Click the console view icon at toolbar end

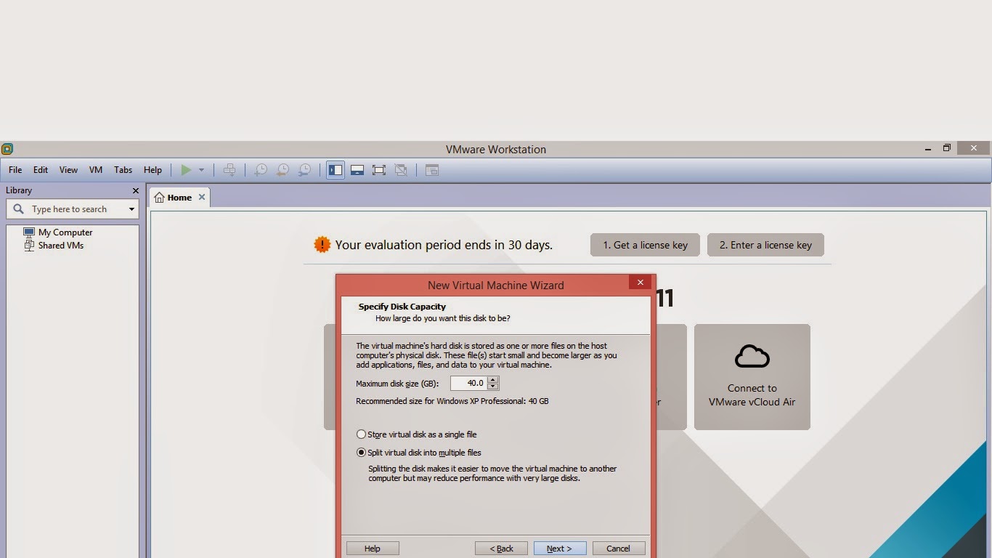pos(432,170)
